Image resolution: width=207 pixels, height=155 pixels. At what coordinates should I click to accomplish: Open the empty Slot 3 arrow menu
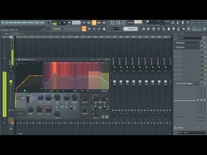click(175, 52)
